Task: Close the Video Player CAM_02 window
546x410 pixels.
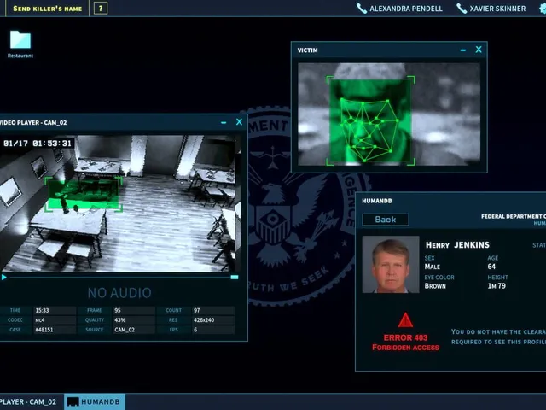Action: (x=239, y=121)
